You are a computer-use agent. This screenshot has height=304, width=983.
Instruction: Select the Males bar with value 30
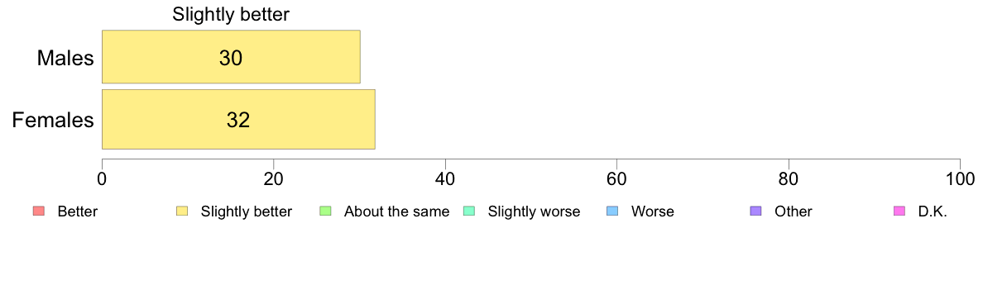[231, 56]
